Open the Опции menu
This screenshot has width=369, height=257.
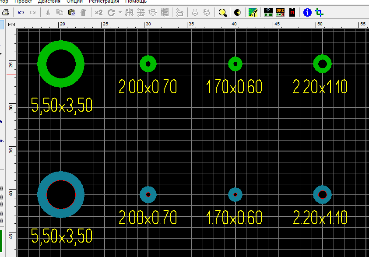[75, 2]
